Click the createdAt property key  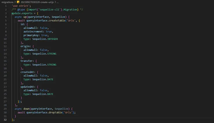pos(27,72)
